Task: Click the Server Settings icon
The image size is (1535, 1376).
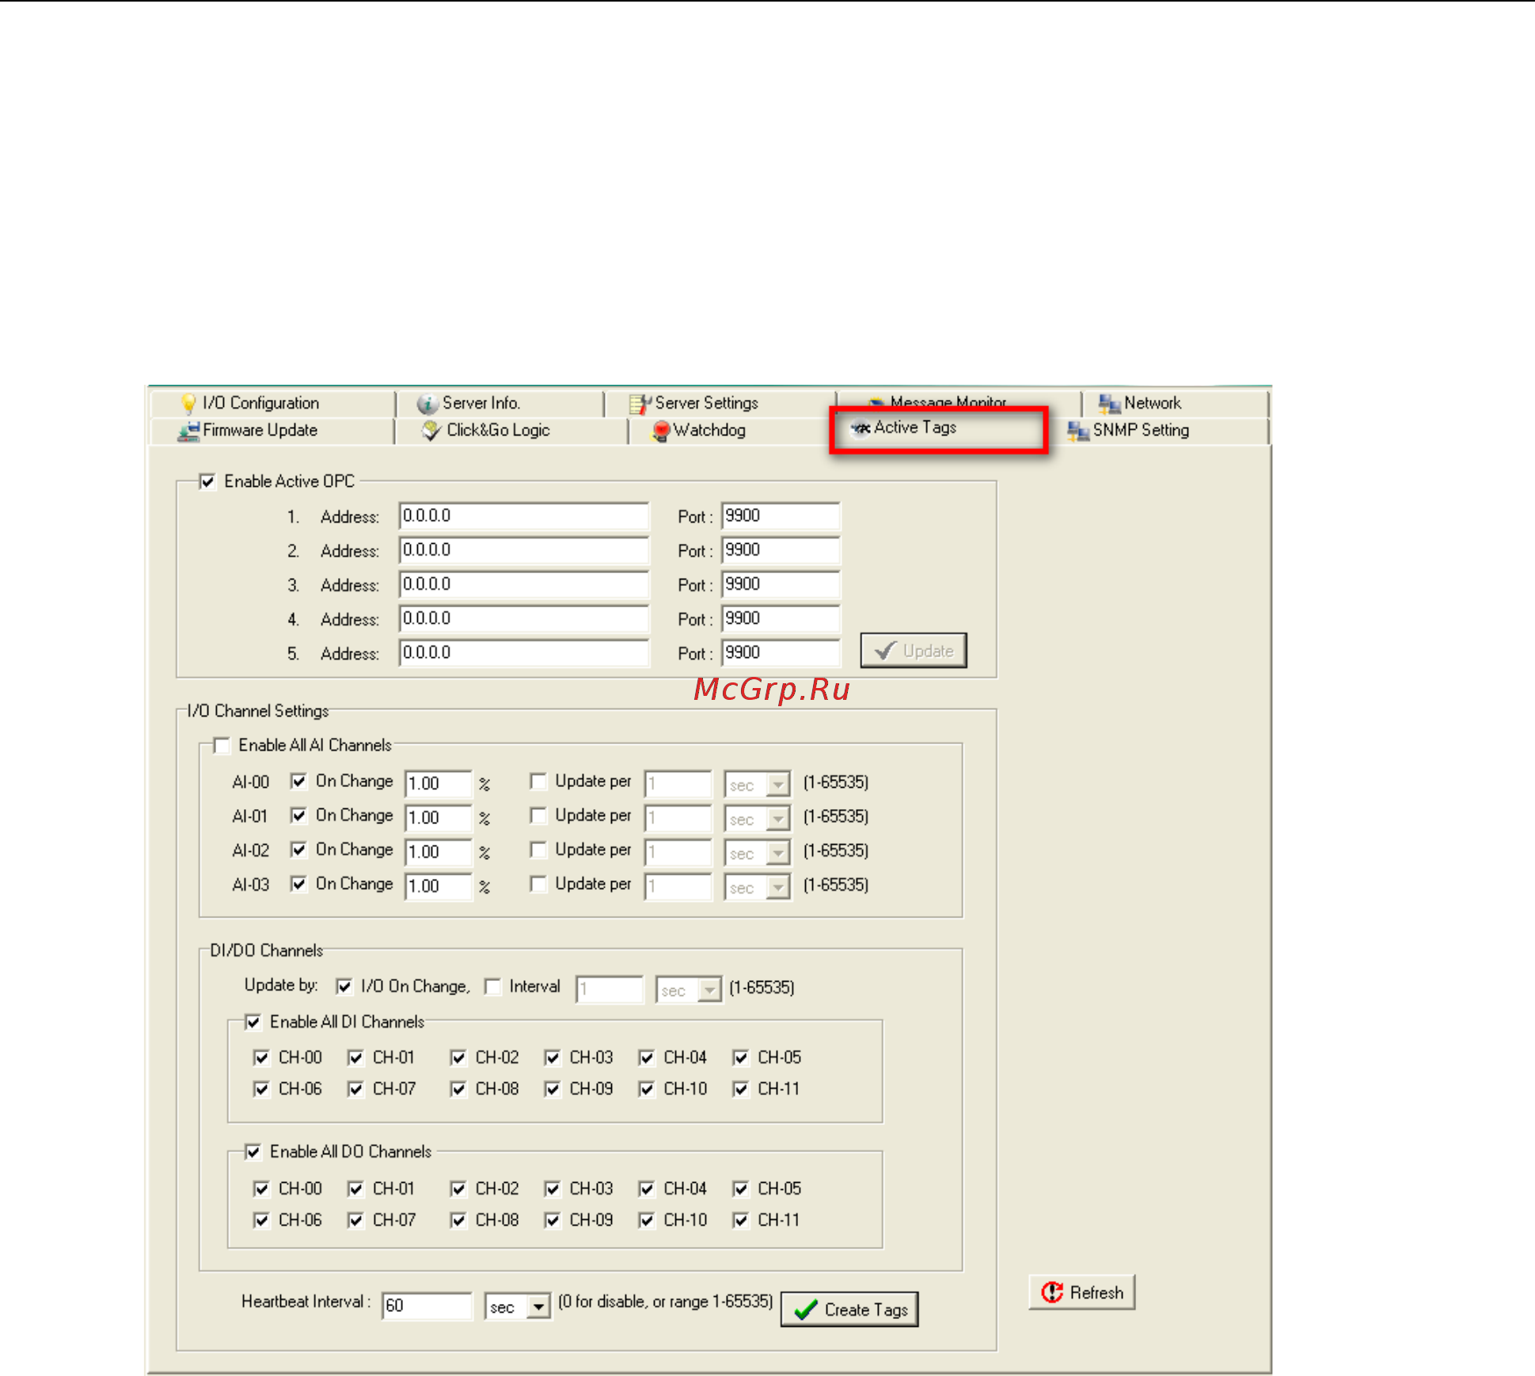Action: (x=640, y=404)
